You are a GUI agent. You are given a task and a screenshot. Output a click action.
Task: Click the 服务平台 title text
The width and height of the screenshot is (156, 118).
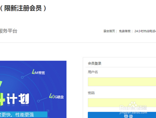(8, 31)
